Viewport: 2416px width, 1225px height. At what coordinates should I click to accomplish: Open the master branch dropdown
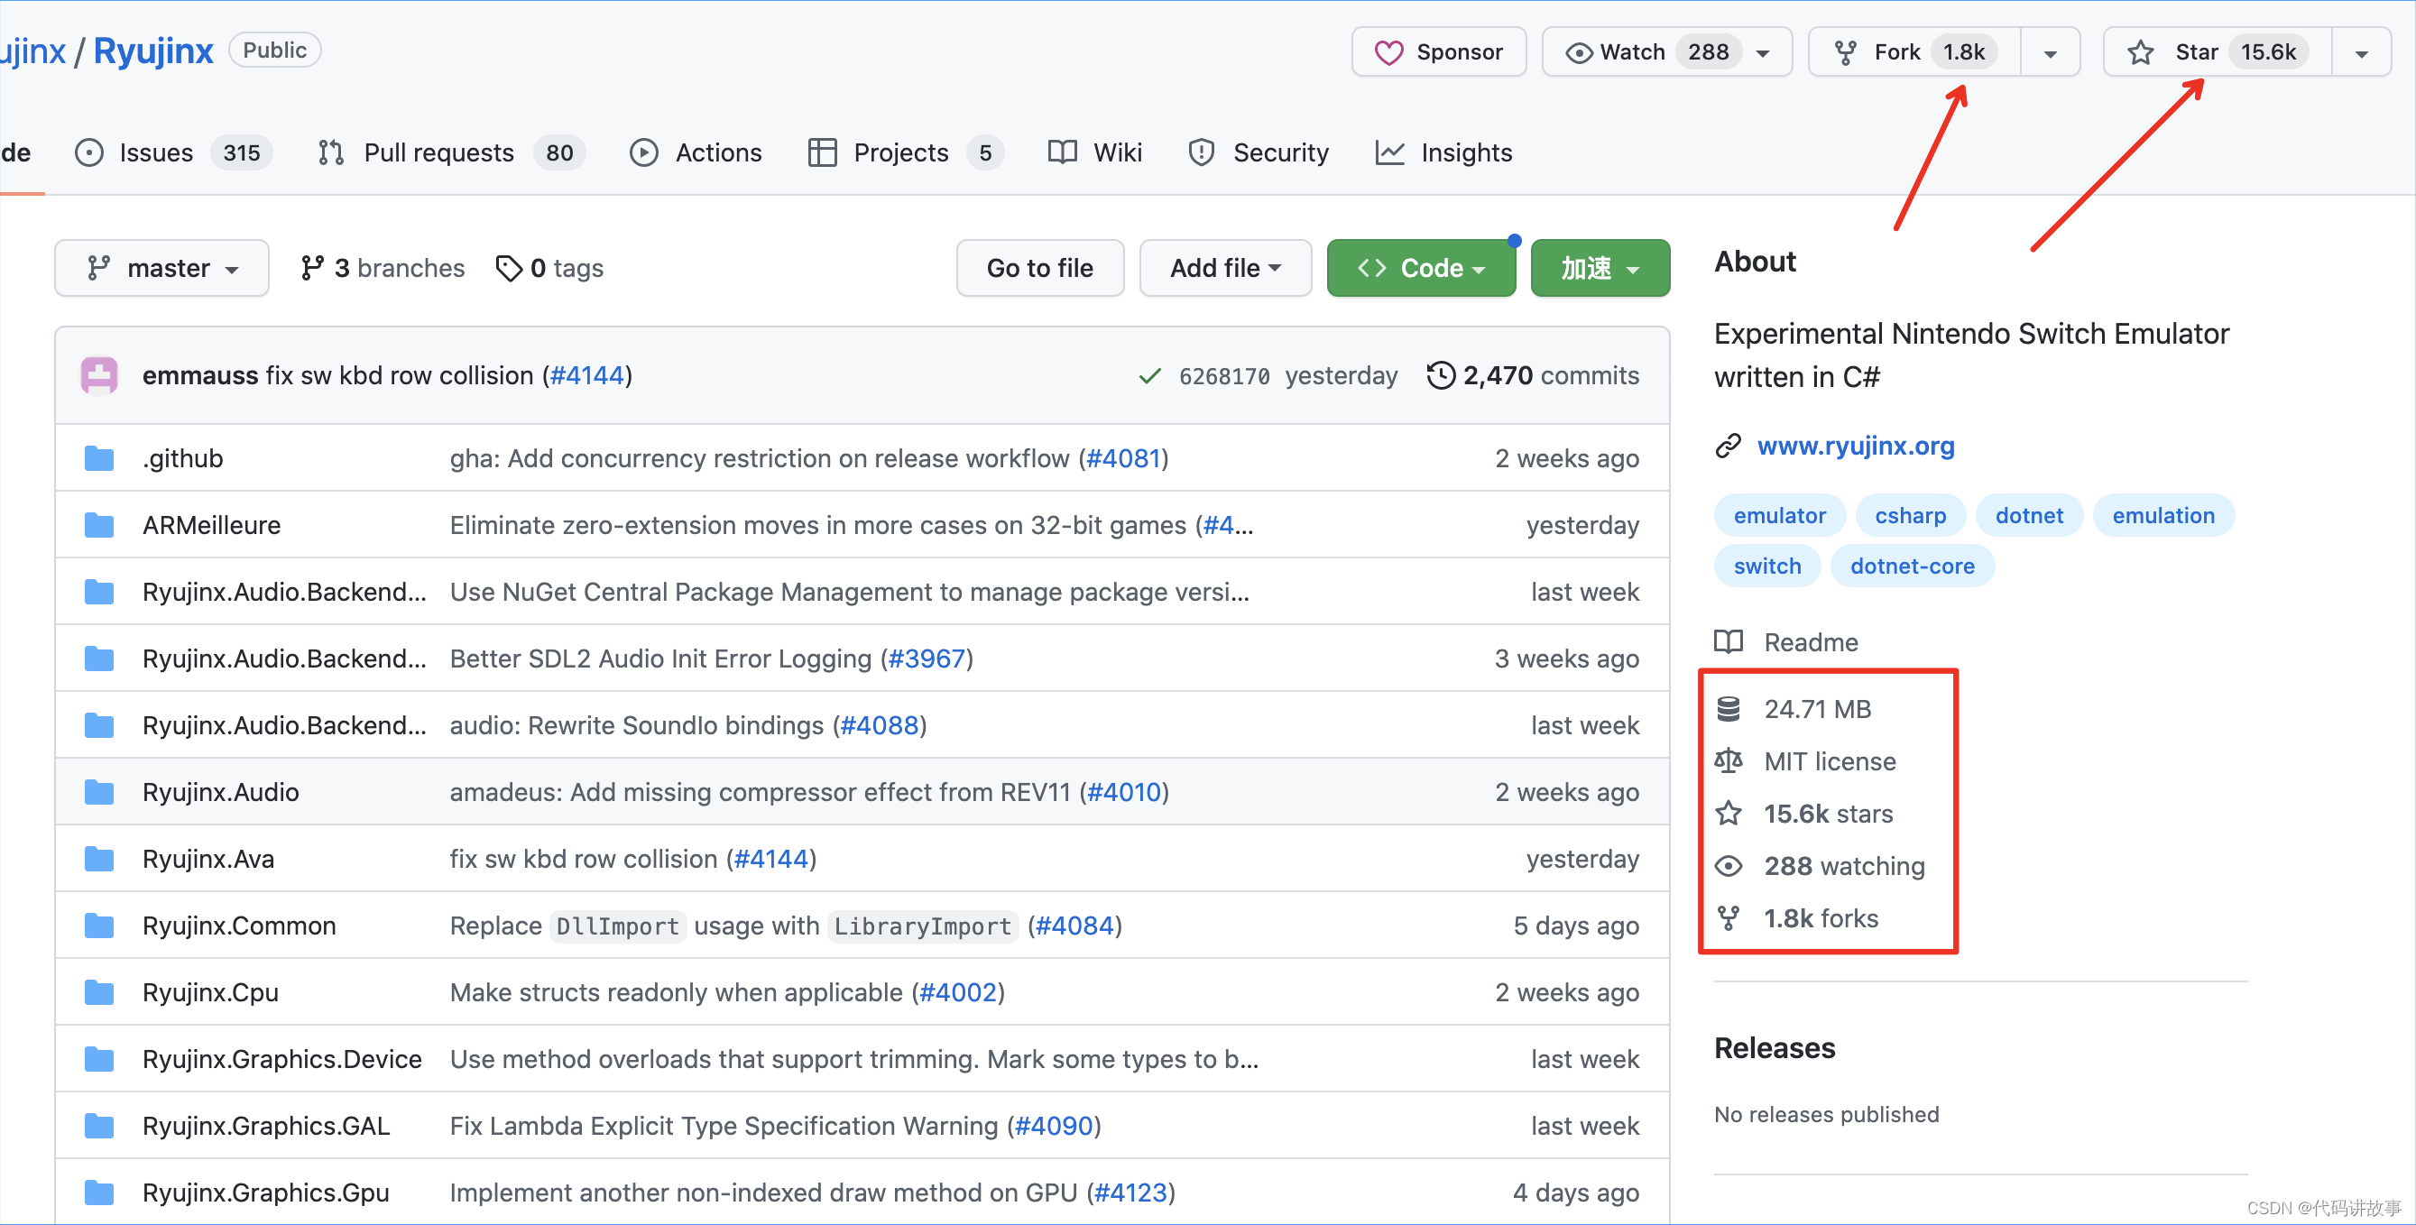coord(161,268)
